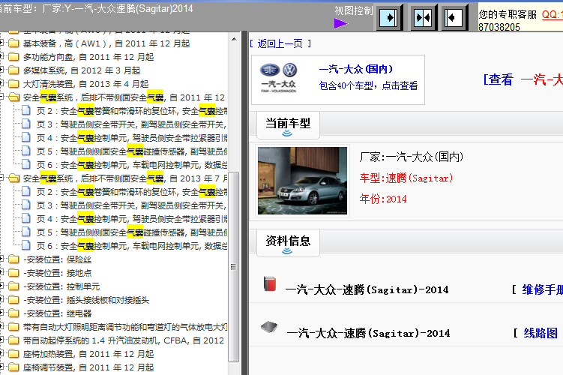The width and height of the screenshot is (563, 375).
Task: Select first 页 5: 驾驶员侧侧面安全气囊碰撞传感器 entry
Action: point(131,151)
